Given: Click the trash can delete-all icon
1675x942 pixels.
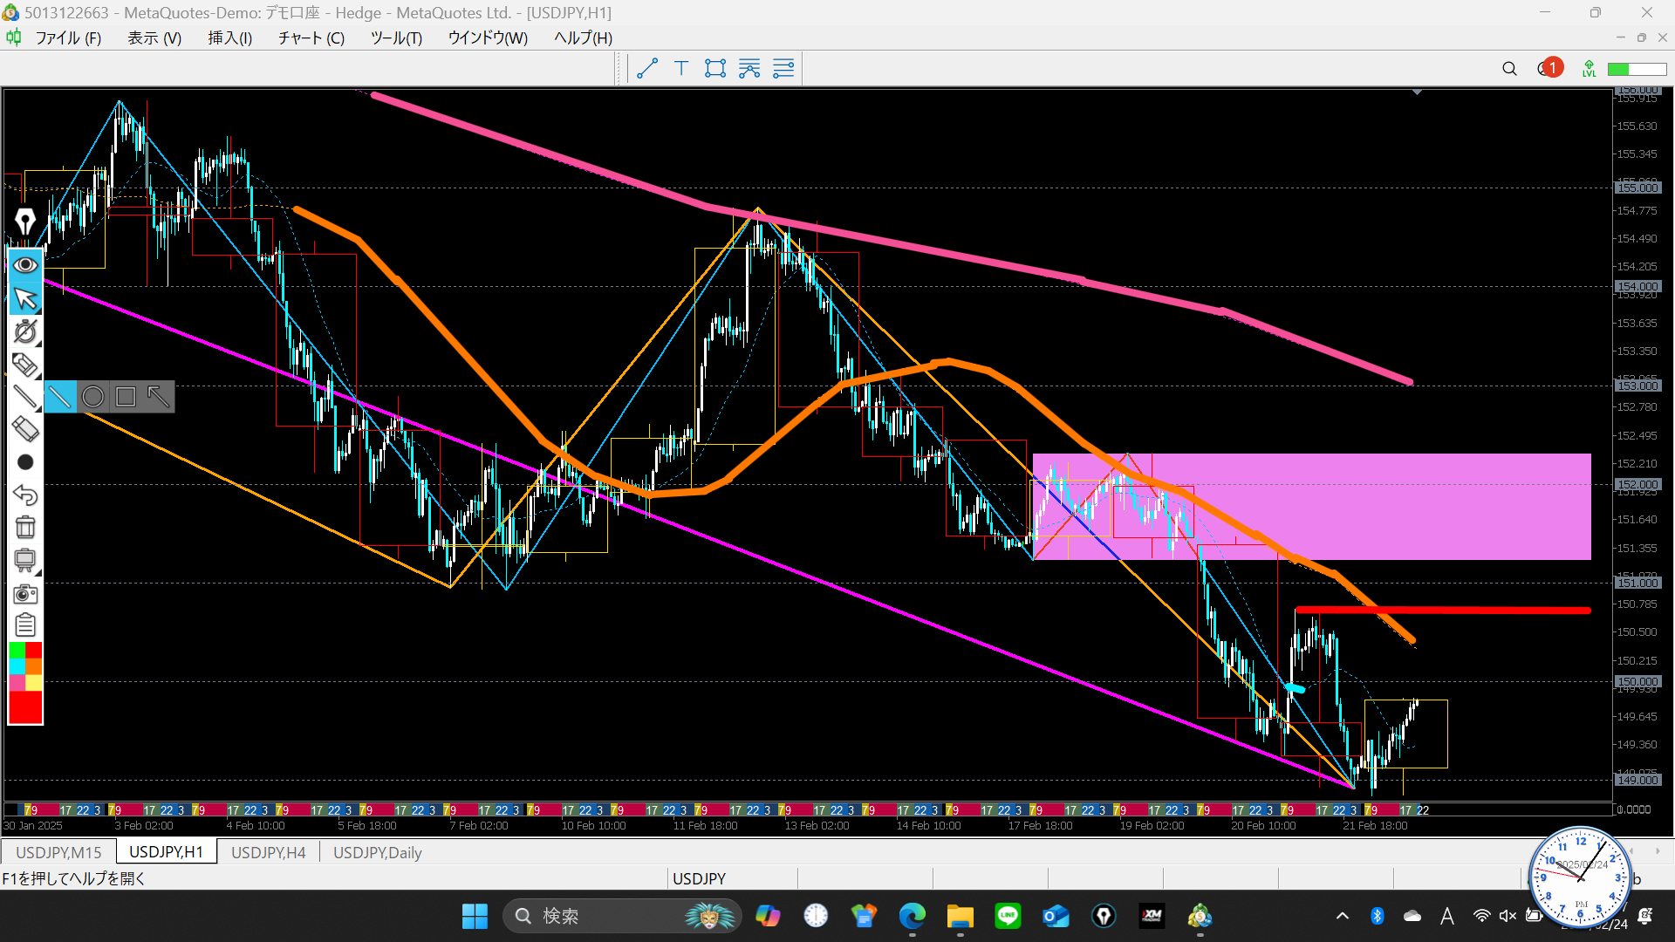Looking at the screenshot, I should coord(25,527).
